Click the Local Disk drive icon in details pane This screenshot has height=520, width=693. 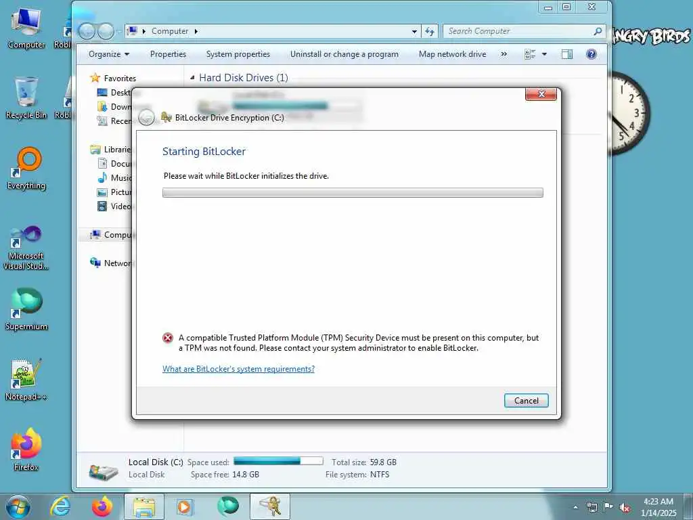tap(104, 472)
